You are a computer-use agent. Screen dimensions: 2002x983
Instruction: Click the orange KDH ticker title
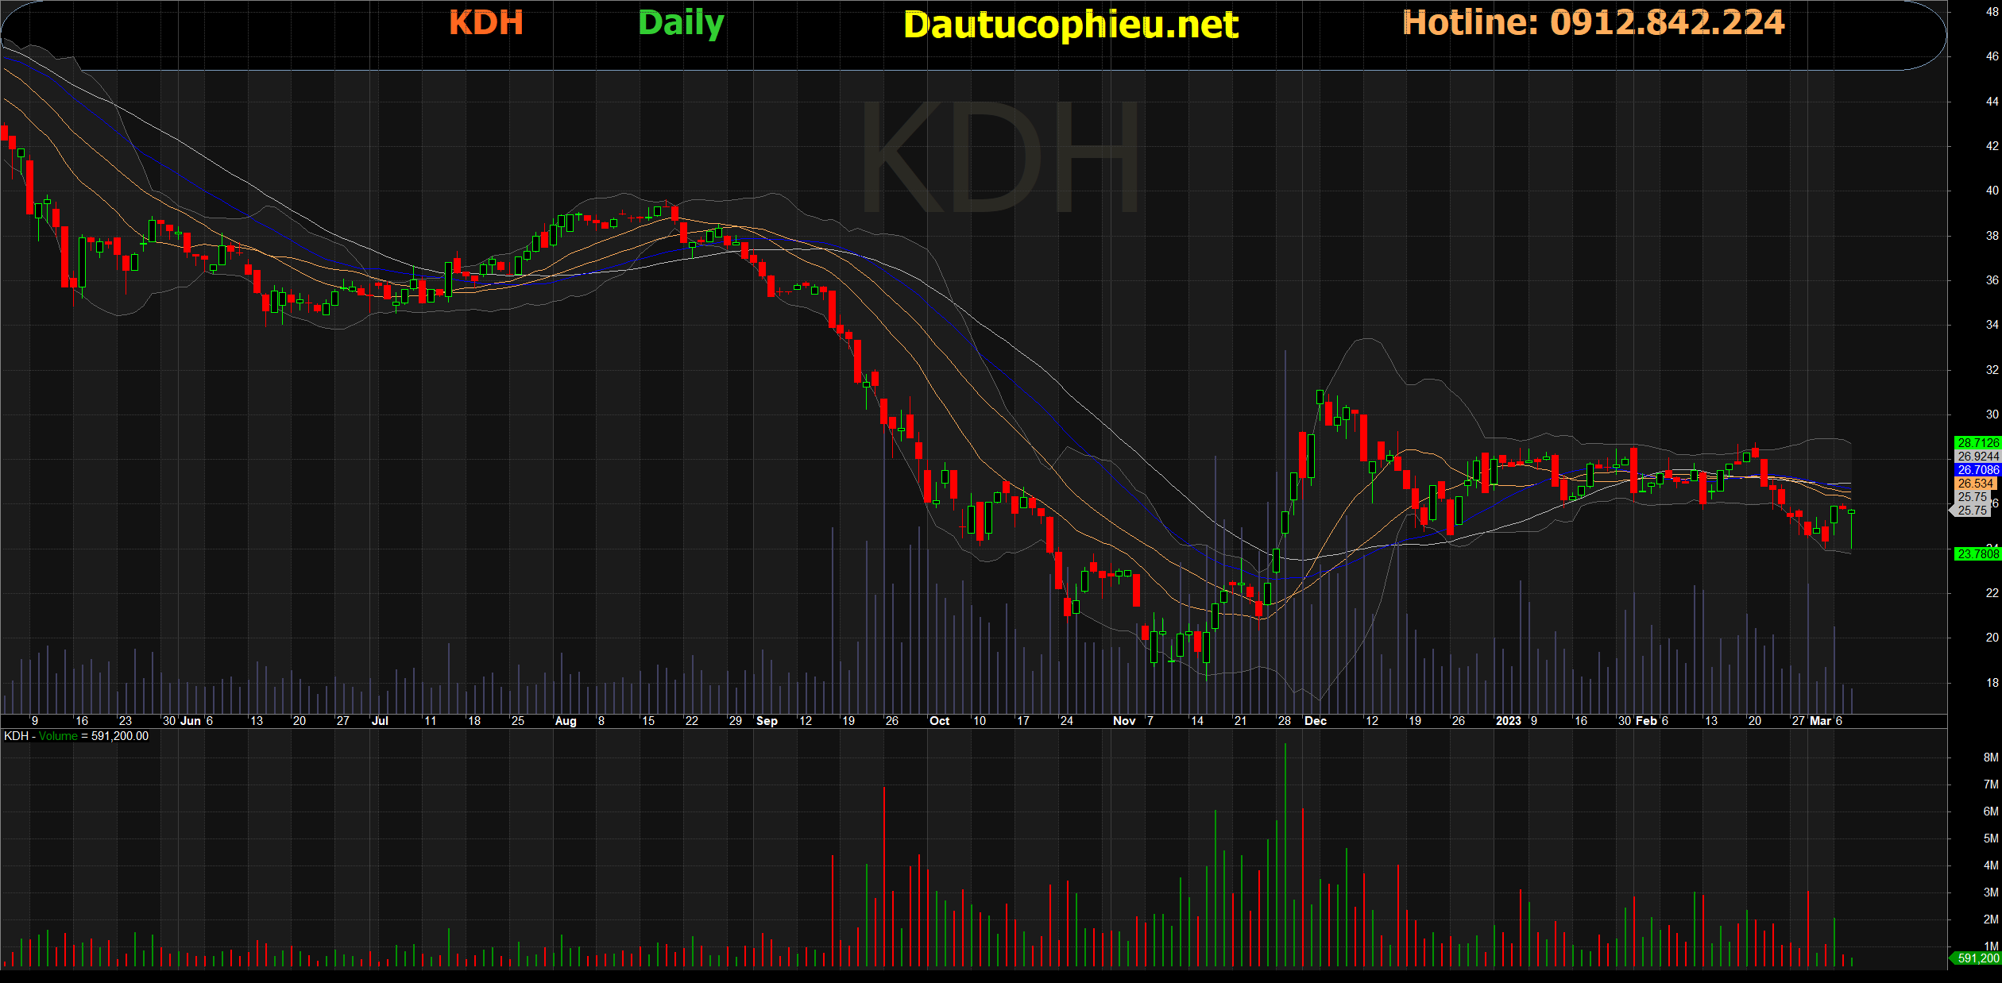click(x=485, y=23)
